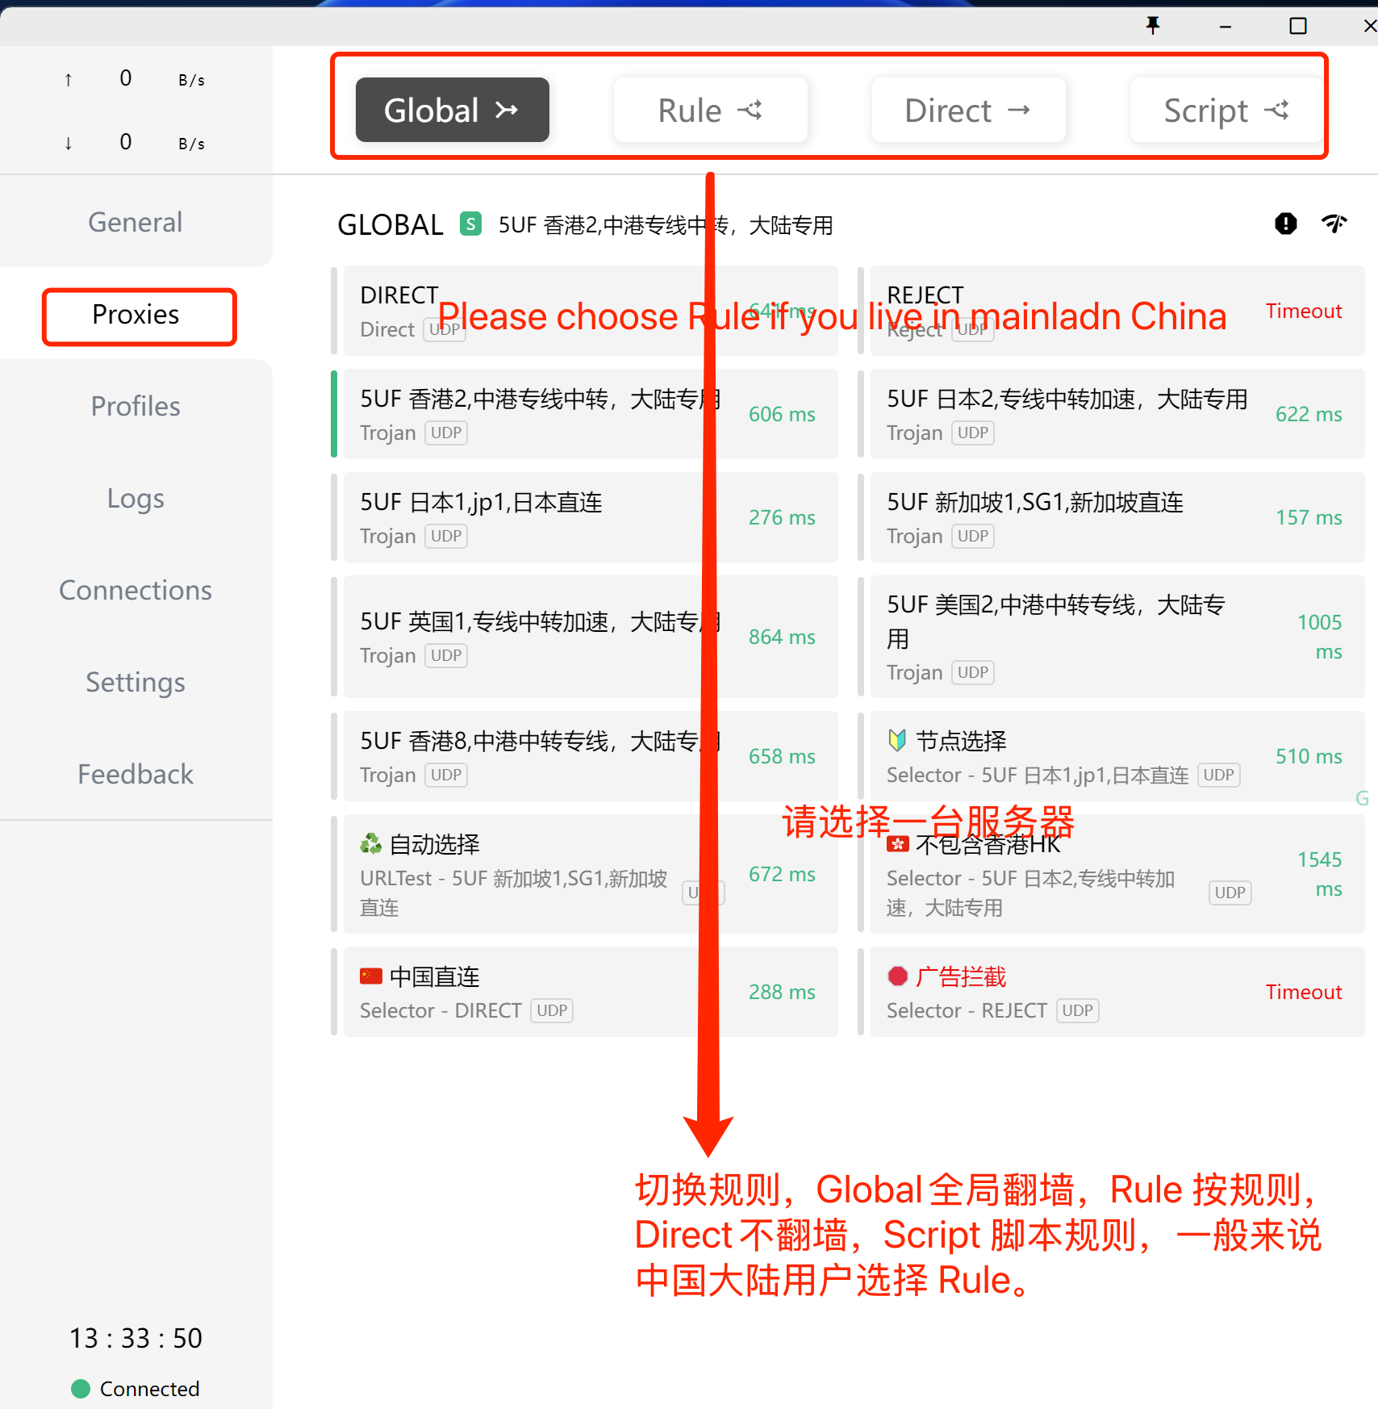This screenshot has height=1409, width=1378.
Task: Open the Connections tab
Action: [x=136, y=590]
